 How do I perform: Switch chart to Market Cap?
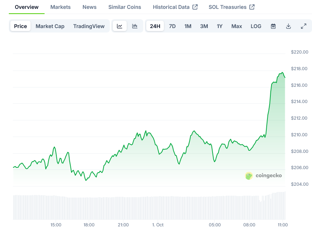click(x=50, y=26)
